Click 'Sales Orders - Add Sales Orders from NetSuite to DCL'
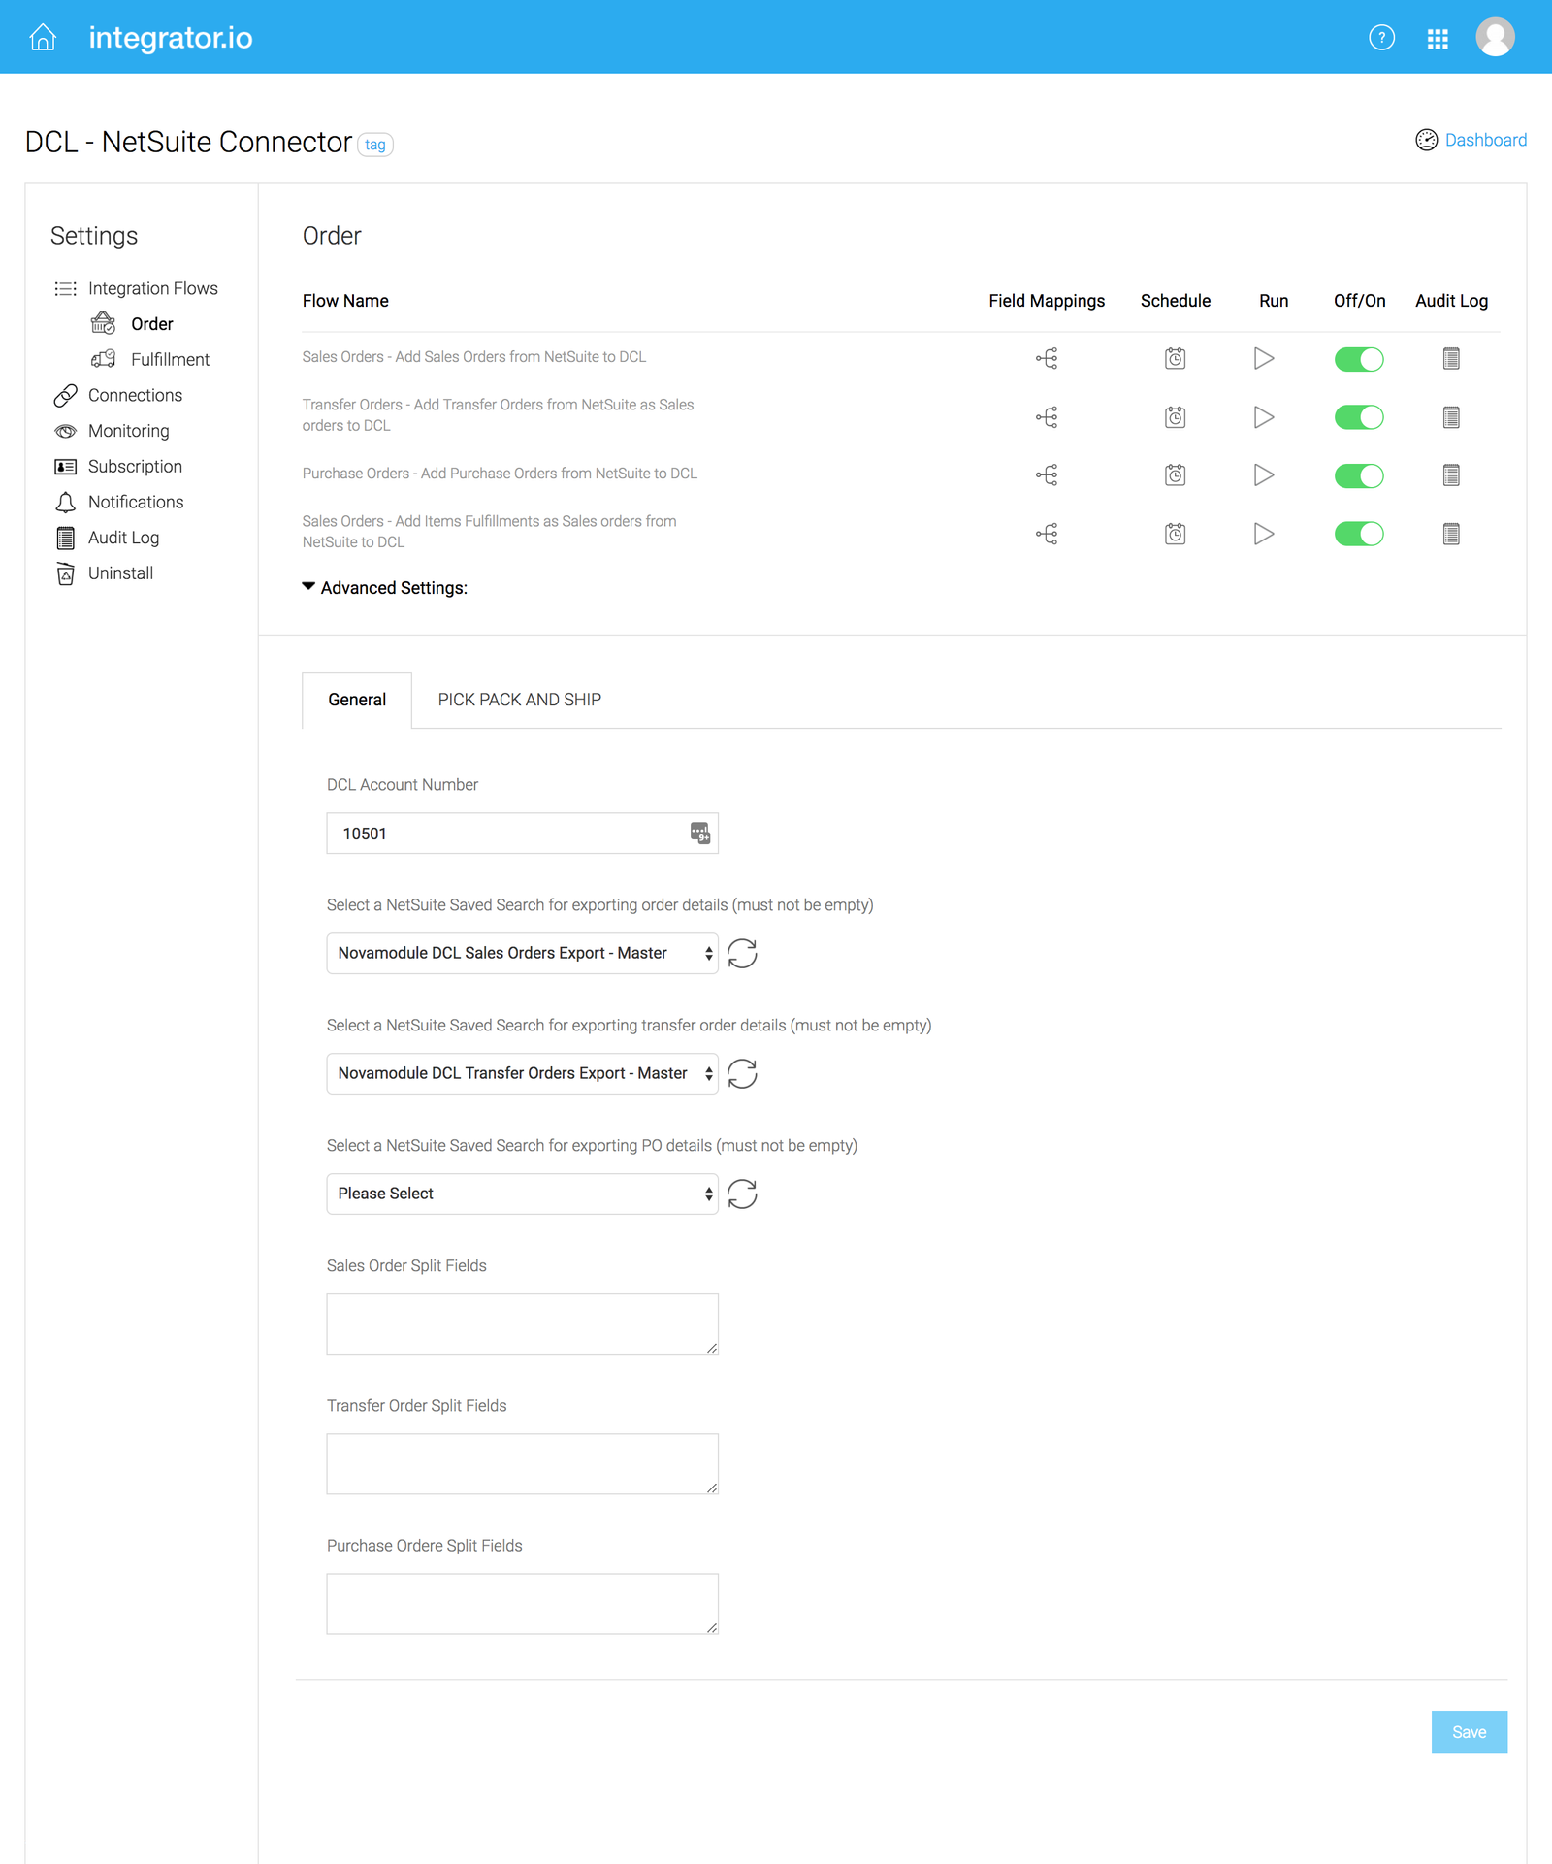 474,357
